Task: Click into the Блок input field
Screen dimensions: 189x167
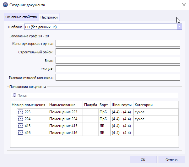Action: [x=118, y=60]
